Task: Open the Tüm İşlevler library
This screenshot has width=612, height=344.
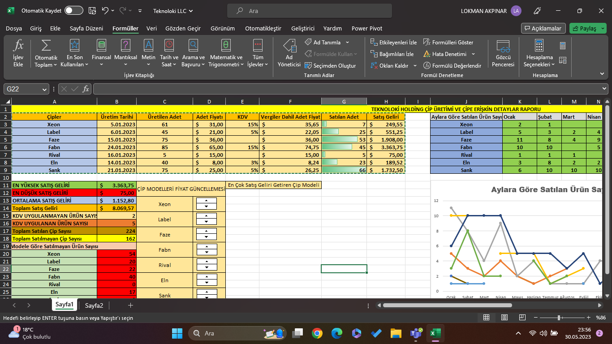Action: coord(258,53)
